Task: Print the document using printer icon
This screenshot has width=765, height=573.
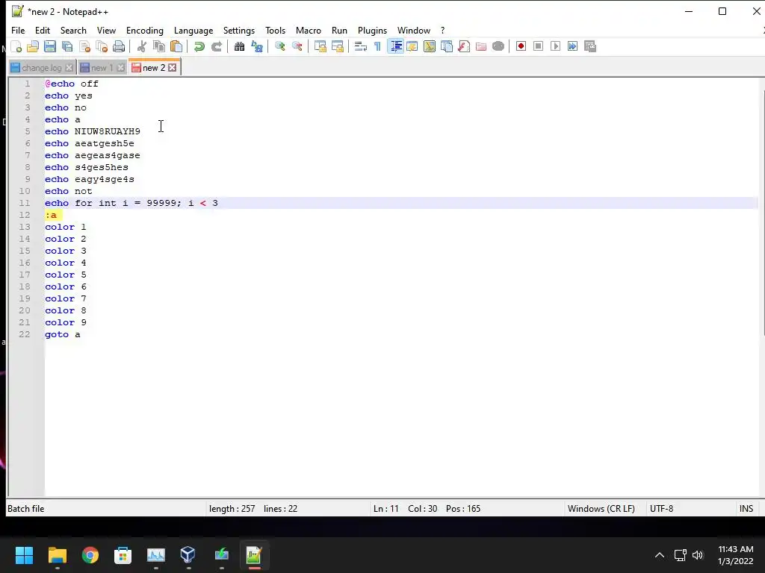Action: pos(119,46)
